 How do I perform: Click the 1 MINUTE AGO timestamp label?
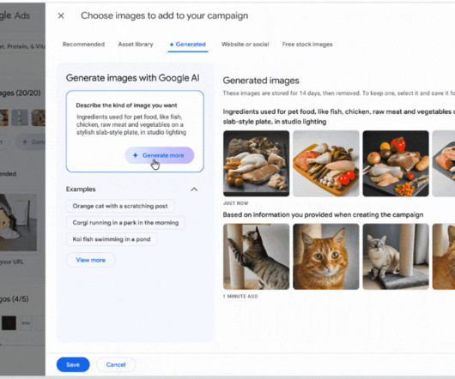[x=240, y=296]
